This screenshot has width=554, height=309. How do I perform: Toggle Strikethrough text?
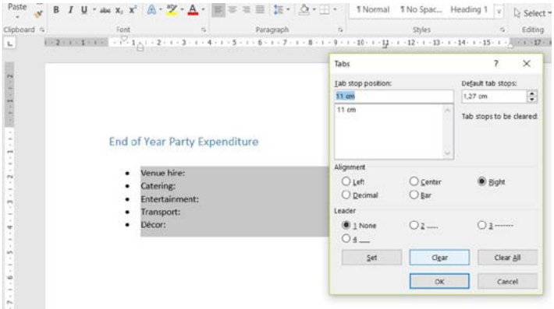(105, 10)
